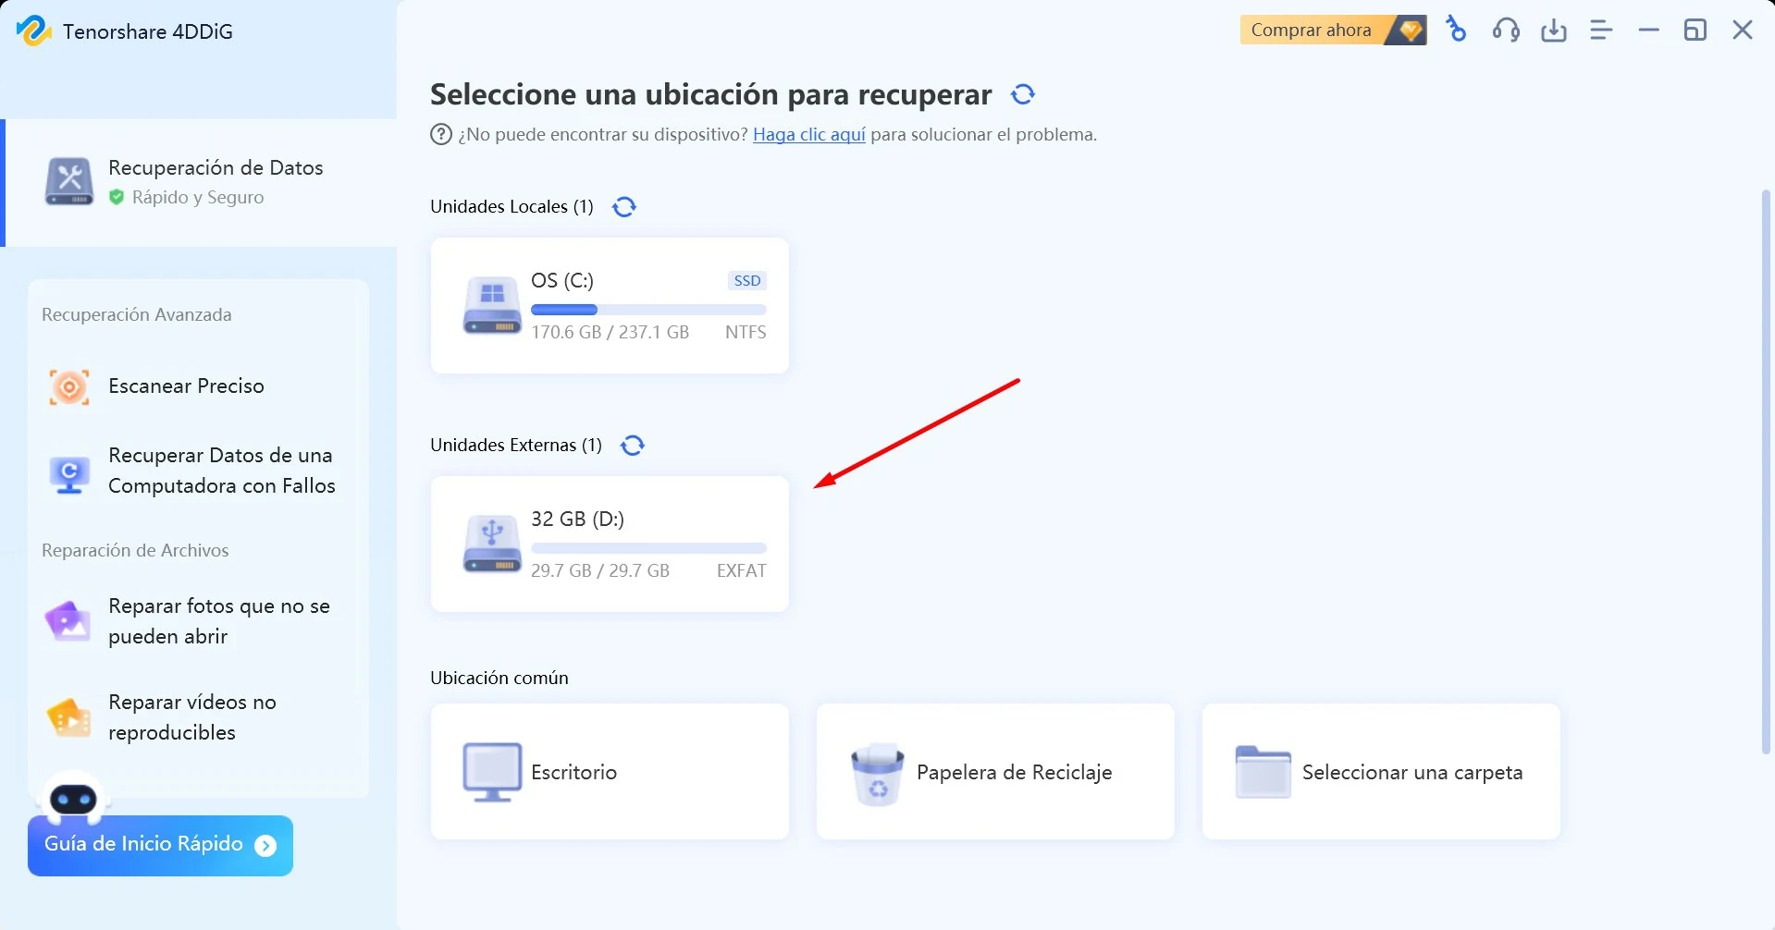Refresh the Unidades Externas list
The image size is (1775, 930).
pos(633,446)
